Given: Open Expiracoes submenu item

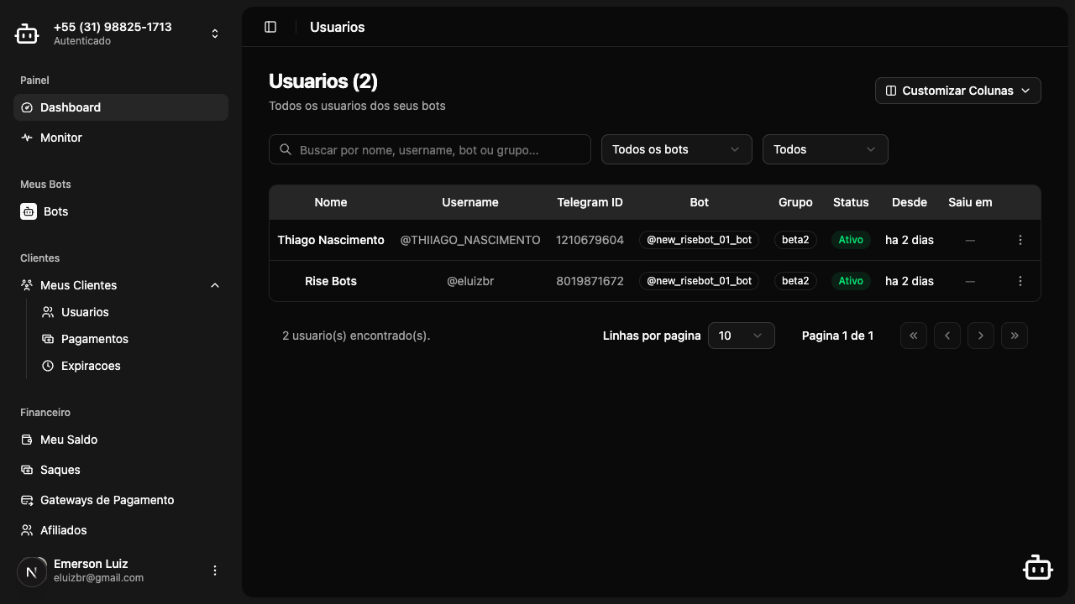Looking at the screenshot, I should pyautogui.click(x=130, y=366).
